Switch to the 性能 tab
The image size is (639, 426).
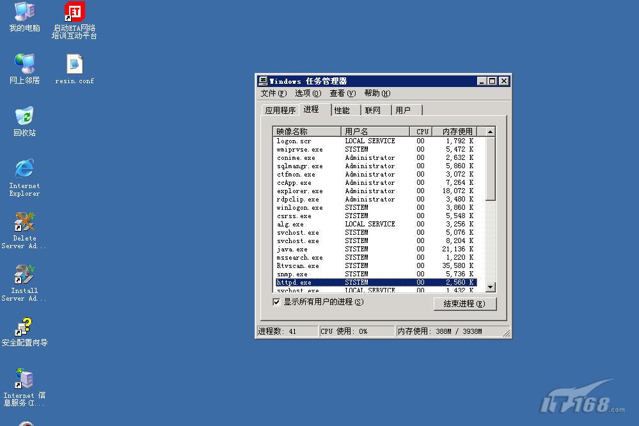(342, 110)
